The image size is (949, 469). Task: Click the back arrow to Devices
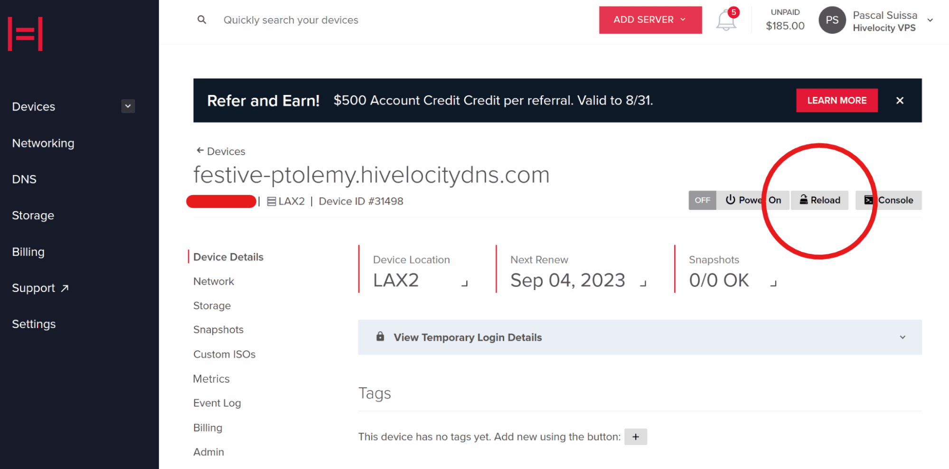pos(200,150)
